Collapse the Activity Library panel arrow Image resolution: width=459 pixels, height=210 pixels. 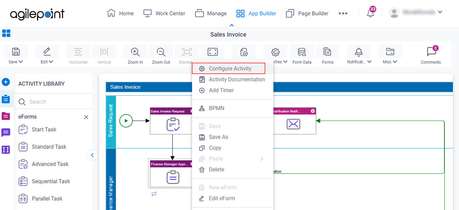[92, 155]
